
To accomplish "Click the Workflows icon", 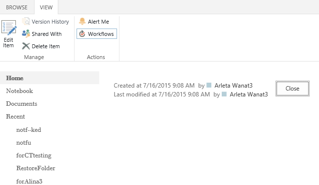I will (82, 34).
